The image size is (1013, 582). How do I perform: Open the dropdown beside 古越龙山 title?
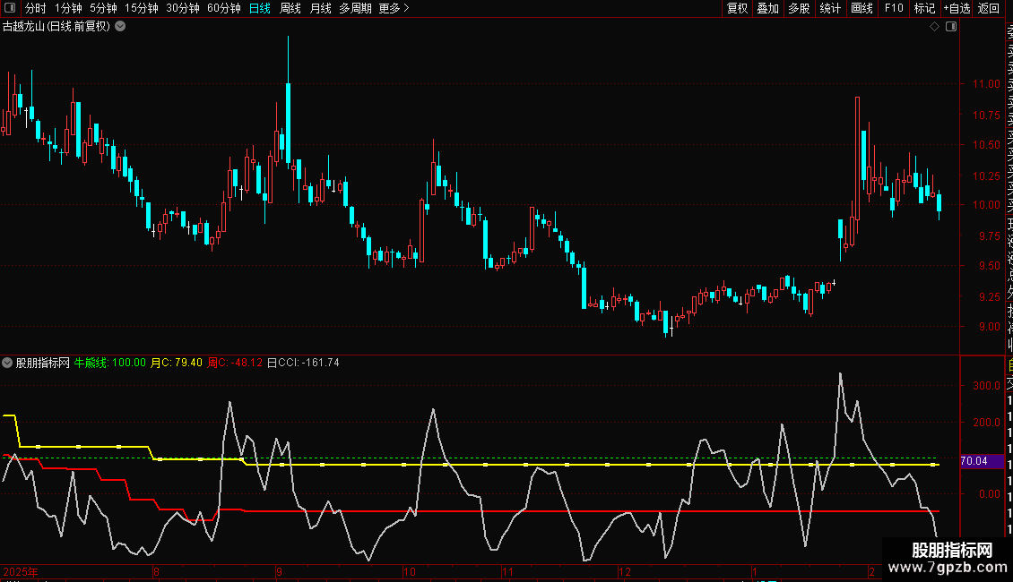(x=120, y=27)
